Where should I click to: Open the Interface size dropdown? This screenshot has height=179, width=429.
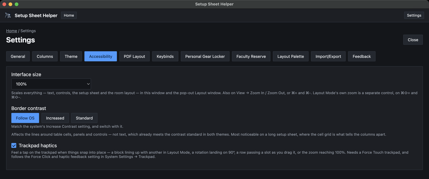pos(51,84)
